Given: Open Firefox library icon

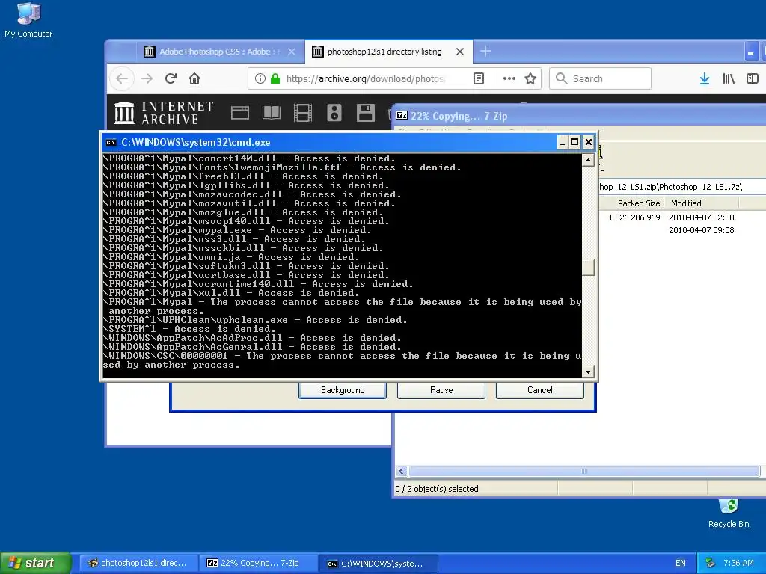Looking at the screenshot, I should click(729, 78).
